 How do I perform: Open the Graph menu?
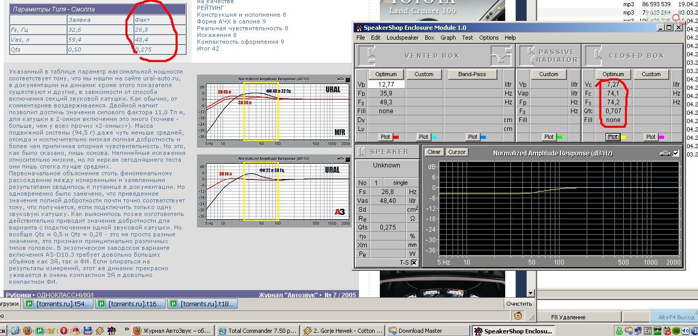(448, 38)
